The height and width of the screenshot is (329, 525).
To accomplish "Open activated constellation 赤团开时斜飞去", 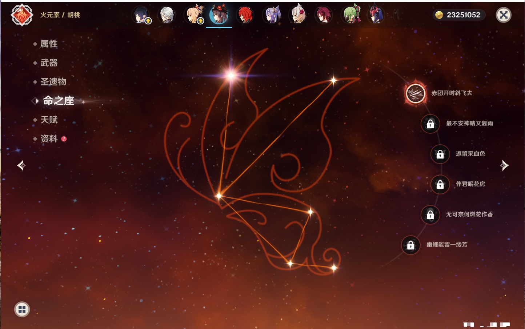I will (416, 93).
